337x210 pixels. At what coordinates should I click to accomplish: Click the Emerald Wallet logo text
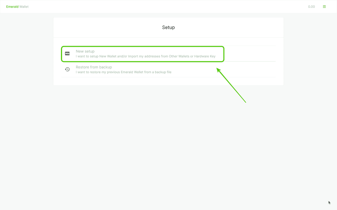17,7
